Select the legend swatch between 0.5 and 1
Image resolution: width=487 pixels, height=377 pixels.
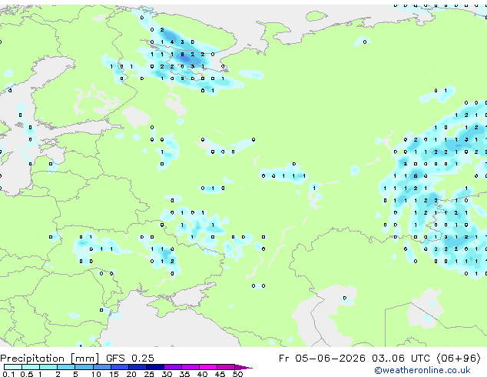pos(31,367)
